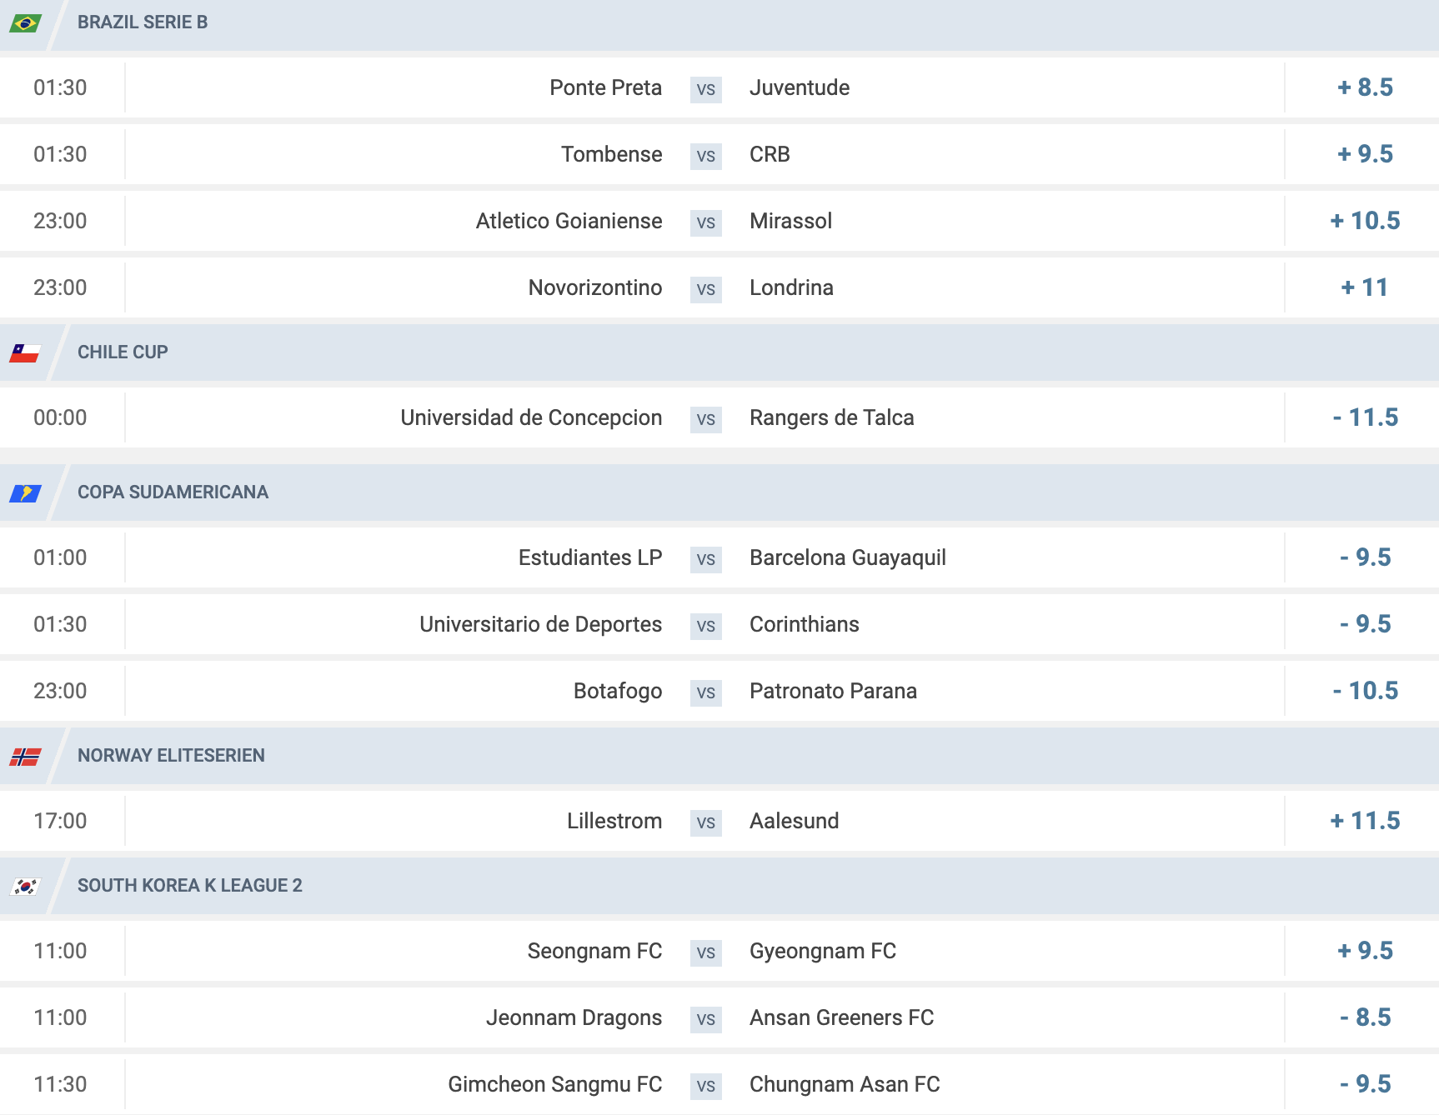1439x1115 pixels.
Task: Open the Copa Sudamericana league header
Action: click(719, 492)
